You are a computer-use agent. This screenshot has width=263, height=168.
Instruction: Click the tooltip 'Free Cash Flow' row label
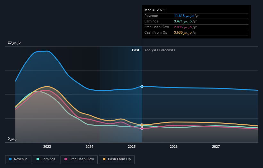tap(157, 27)
